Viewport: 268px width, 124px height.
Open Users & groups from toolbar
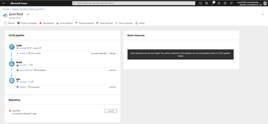click(124, 23)
